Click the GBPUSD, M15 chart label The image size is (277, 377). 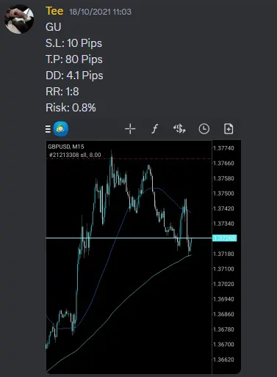click(x=66, y=147)
